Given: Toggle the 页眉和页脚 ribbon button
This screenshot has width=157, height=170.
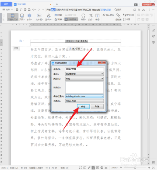Looking at the screenshot, I should click(x=13, y=17).
